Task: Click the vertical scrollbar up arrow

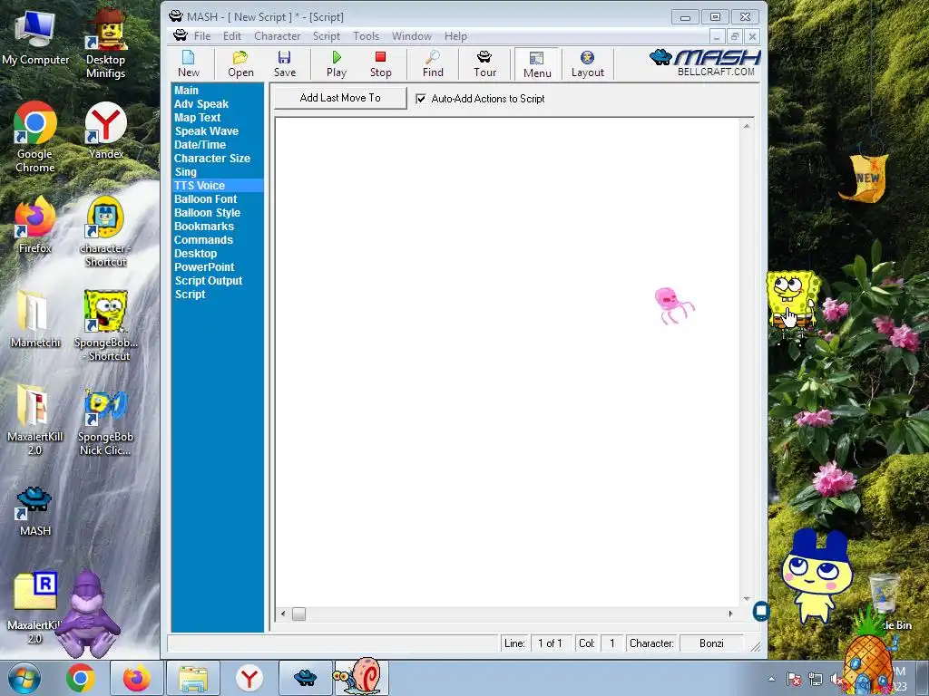Action: 747,126
